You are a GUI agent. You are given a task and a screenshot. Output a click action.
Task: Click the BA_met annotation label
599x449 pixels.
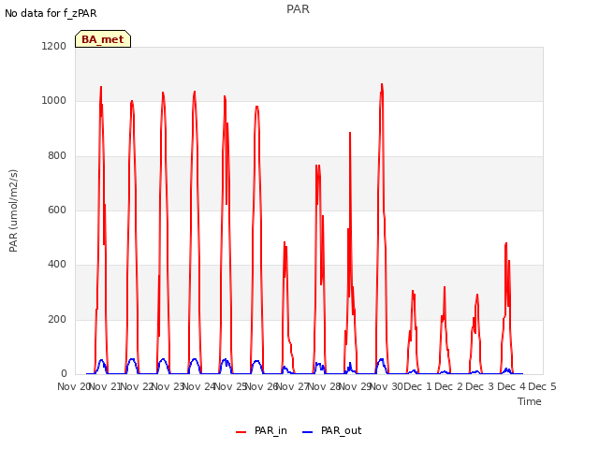point(103,39)
